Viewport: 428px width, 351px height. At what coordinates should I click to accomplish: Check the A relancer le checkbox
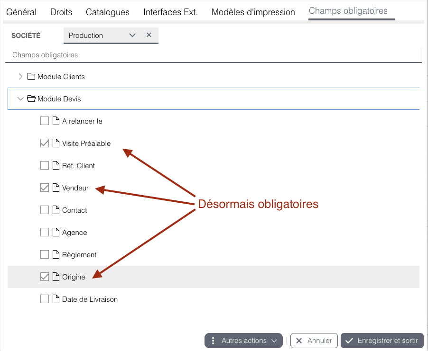(x=45, y=121)
